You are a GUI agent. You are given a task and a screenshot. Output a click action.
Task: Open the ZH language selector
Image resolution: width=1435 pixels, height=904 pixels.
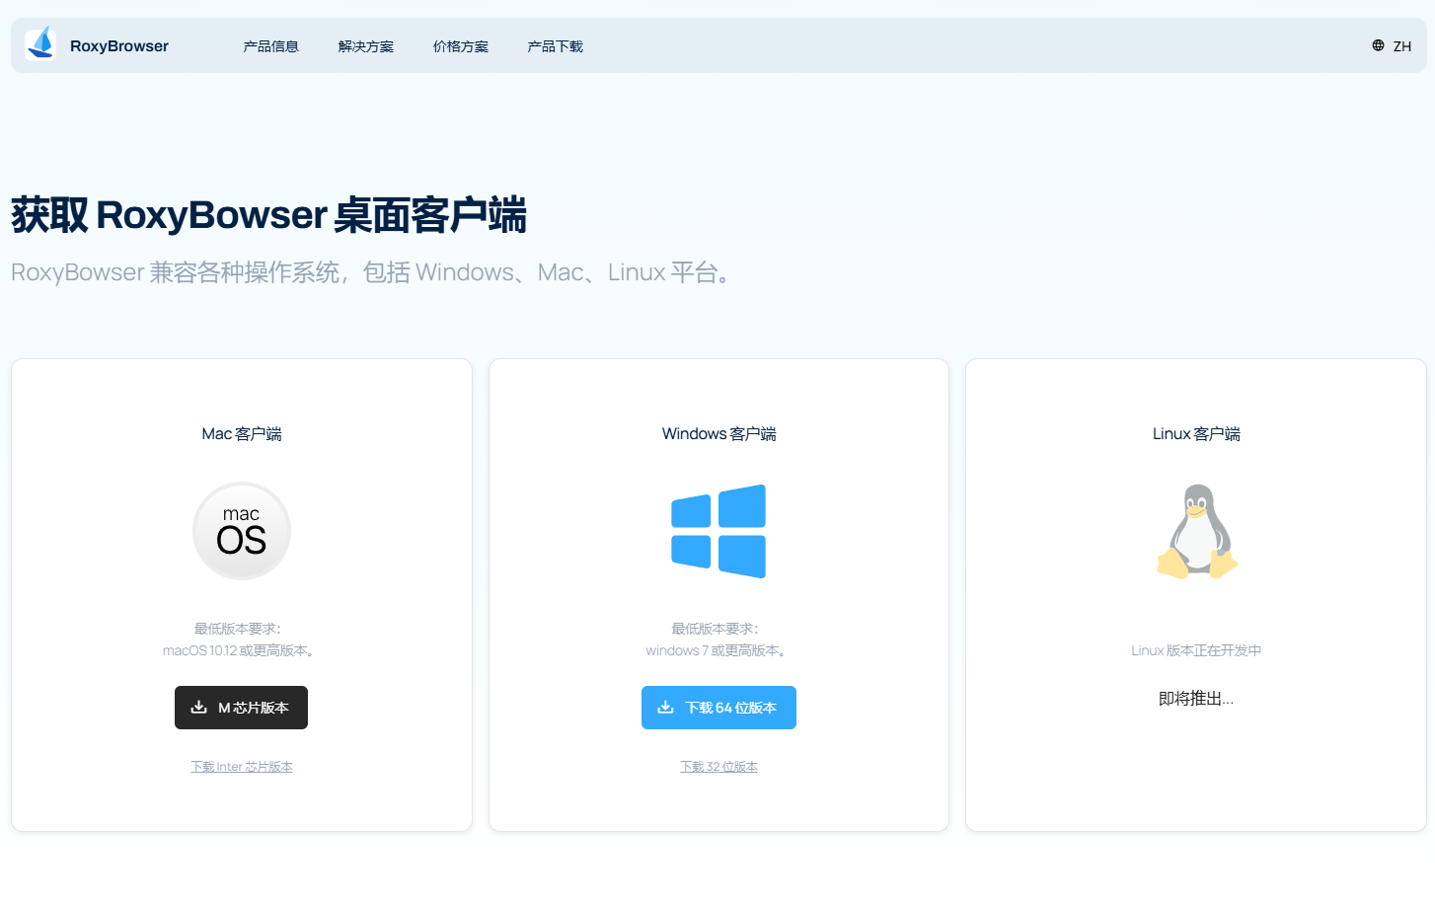coord(1401,46)
